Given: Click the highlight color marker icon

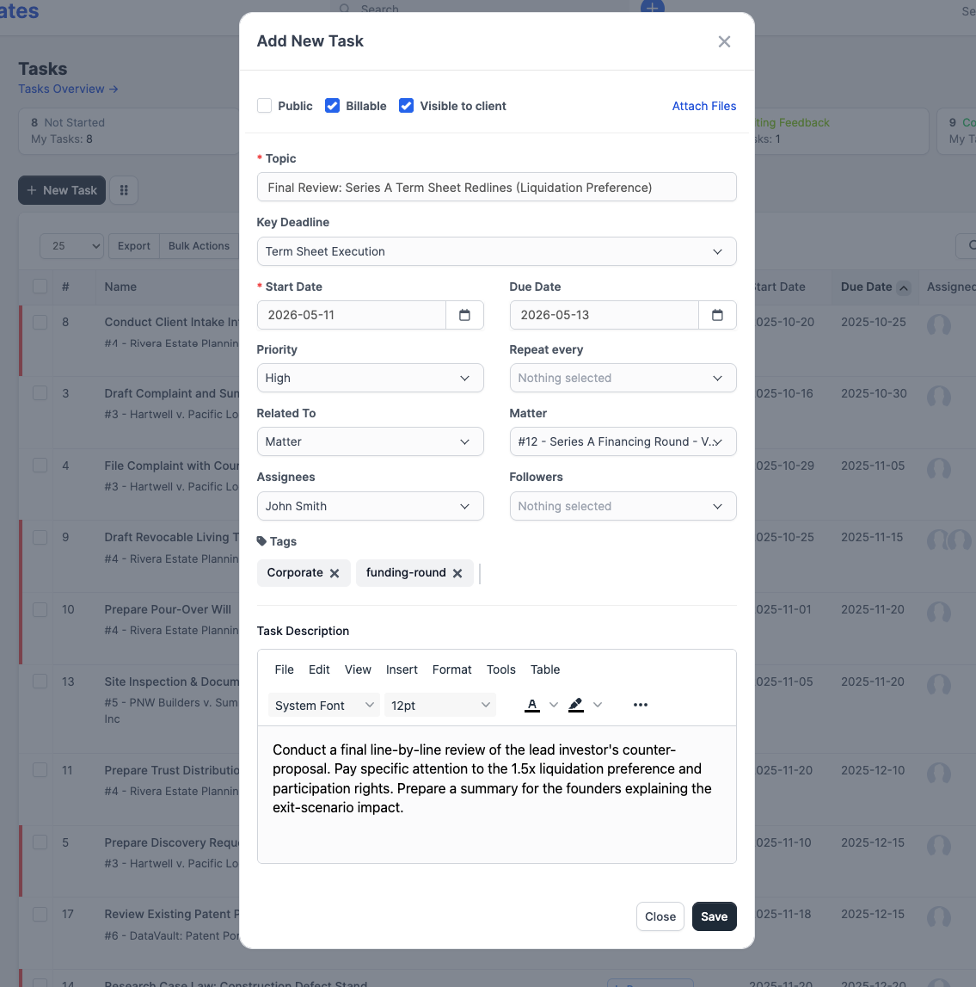Looking at the screenshot, I should coord(575,705).
